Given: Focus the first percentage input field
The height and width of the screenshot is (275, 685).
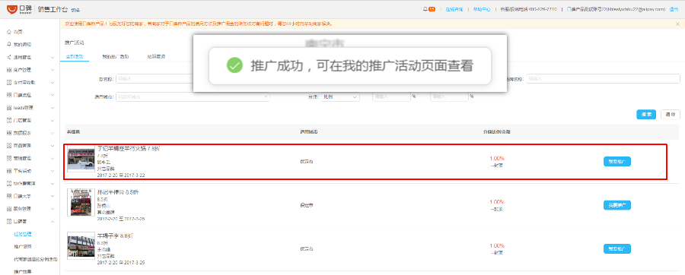Looking at the screenshot, I should (x=391, y=96).
